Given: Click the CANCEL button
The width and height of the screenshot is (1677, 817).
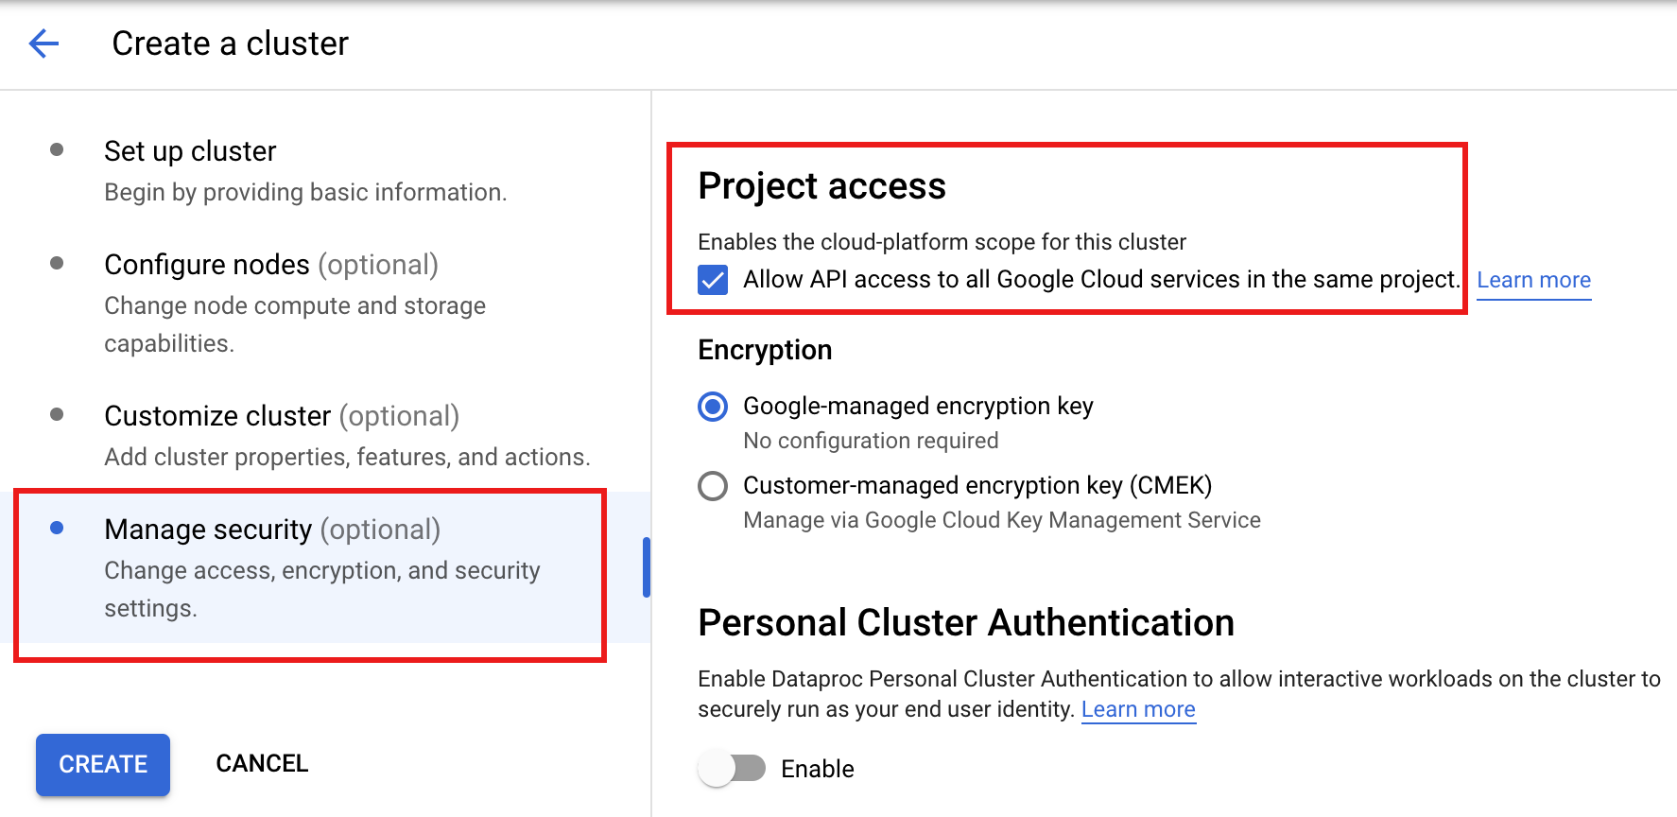Looking at the screenshot, I should [262, 764].
